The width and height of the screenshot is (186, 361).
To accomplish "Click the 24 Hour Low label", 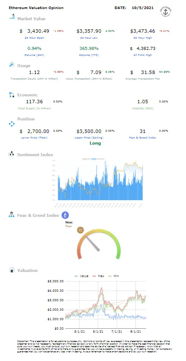I will (x=89, y=38).
